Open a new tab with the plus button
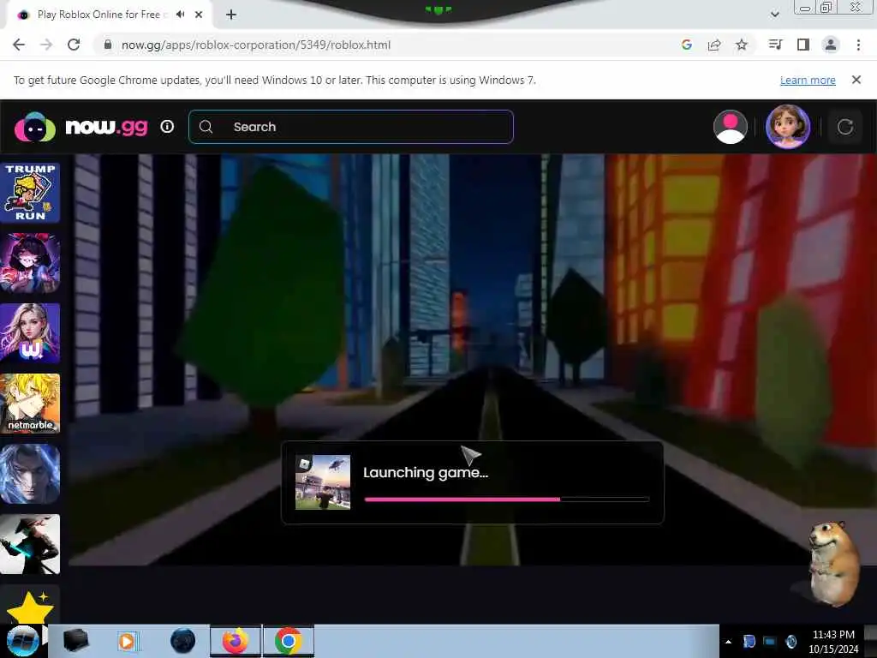Screen dimensions: 877x658 click(231, 15)
